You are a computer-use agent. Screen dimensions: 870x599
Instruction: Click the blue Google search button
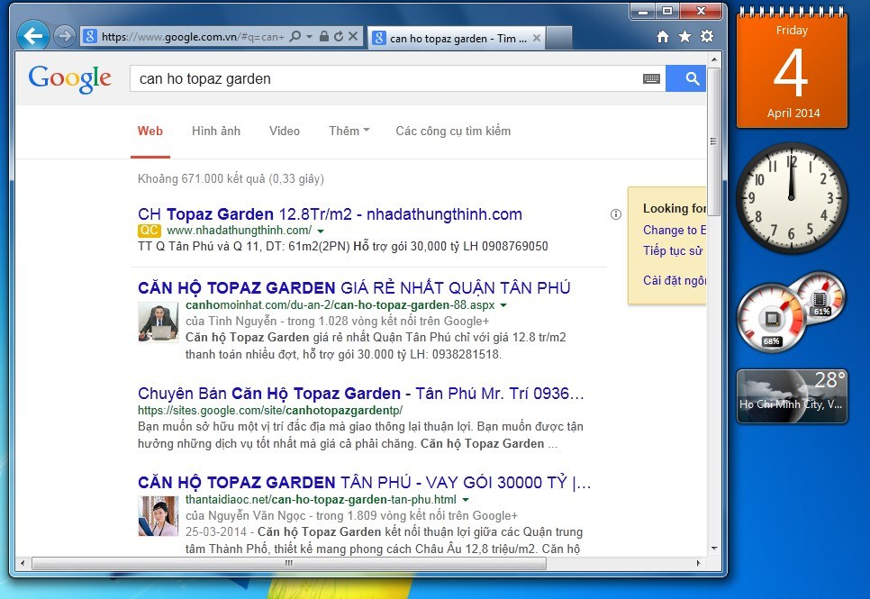pos(685,78)
